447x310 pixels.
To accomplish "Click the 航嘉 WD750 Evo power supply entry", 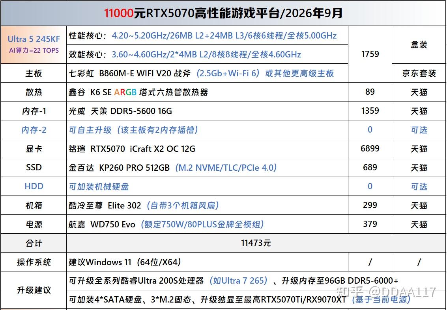I will pos(207,224).
